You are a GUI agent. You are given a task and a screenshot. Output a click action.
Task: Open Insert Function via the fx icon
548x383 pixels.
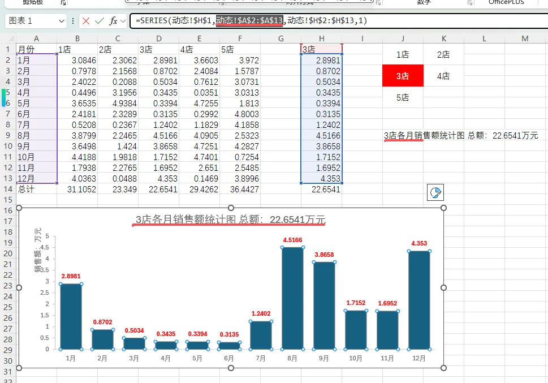tap(113, 21)
